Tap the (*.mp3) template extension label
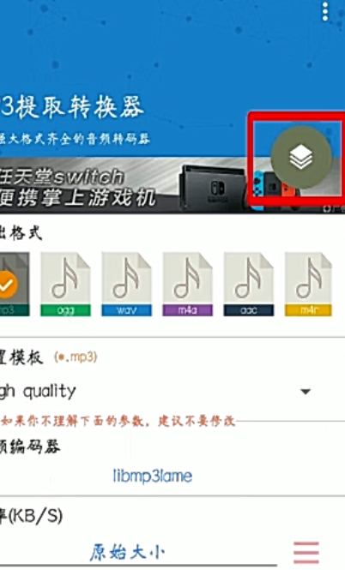 click(76, 357)
